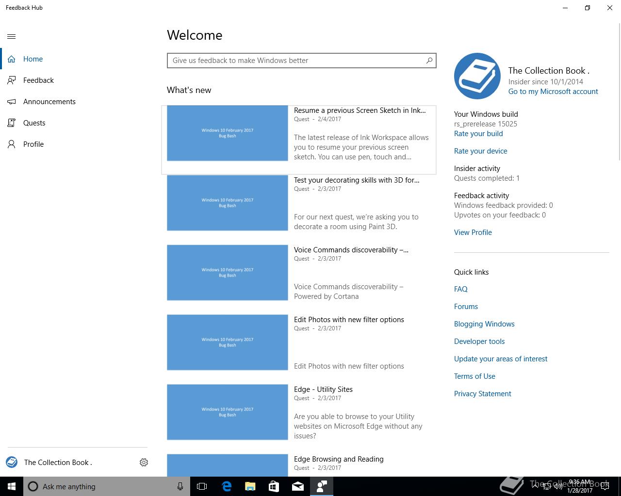Select the Announcements menu item
Viewport: 621px width, 496px height.
[x=77, y=102]
